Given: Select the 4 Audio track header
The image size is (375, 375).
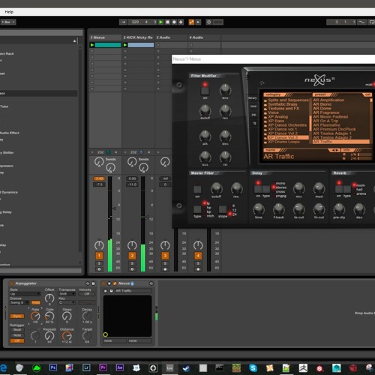Looking at the screenshot, I should (204, 37).
